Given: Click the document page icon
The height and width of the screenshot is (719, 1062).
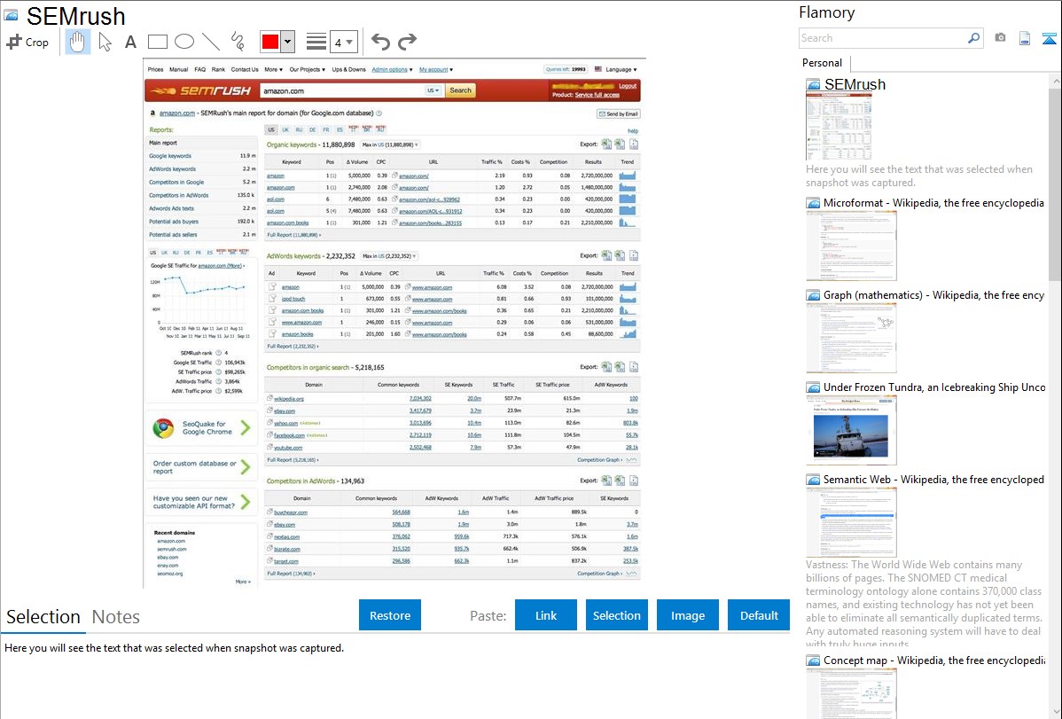Looking at the screenshot, I should click(1025, 38).
